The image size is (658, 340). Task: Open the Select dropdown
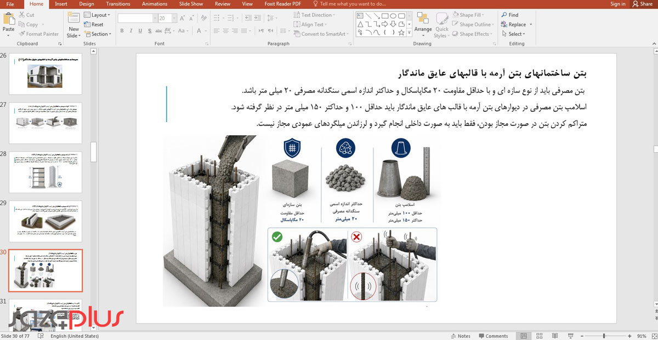point(513,34)
